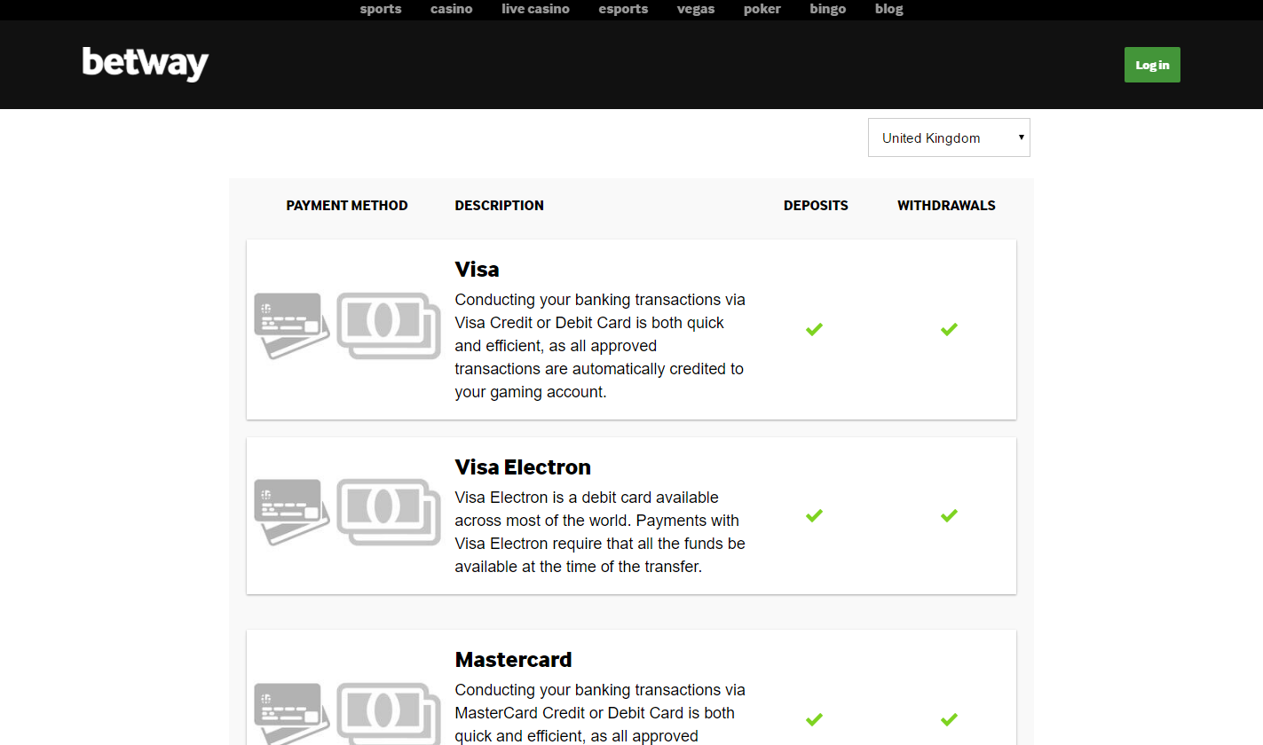Go to the casino section
This screenshot has width=1263, height=745.
click(452, 9)
